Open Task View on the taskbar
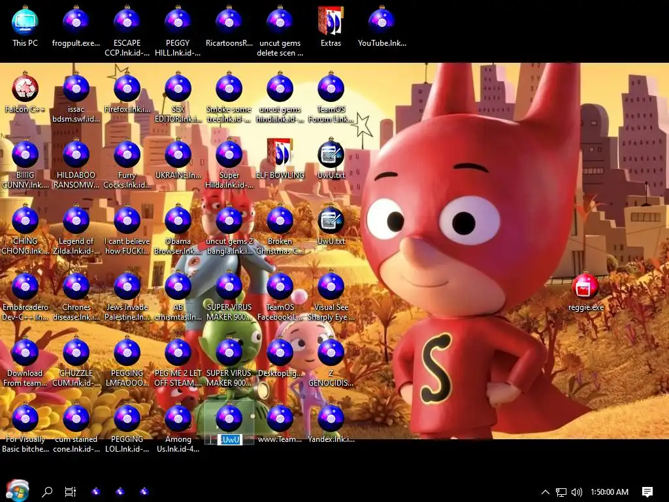Screen dimensions: 669x502 [71, 492]
